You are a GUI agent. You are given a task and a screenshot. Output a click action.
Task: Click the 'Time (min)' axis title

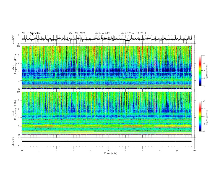click(x=111, y=153)
